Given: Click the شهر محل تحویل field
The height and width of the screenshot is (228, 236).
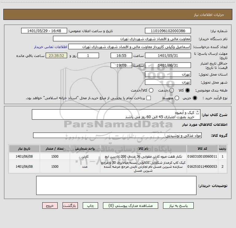Looking at the screenshot, I should click(168, 82).
